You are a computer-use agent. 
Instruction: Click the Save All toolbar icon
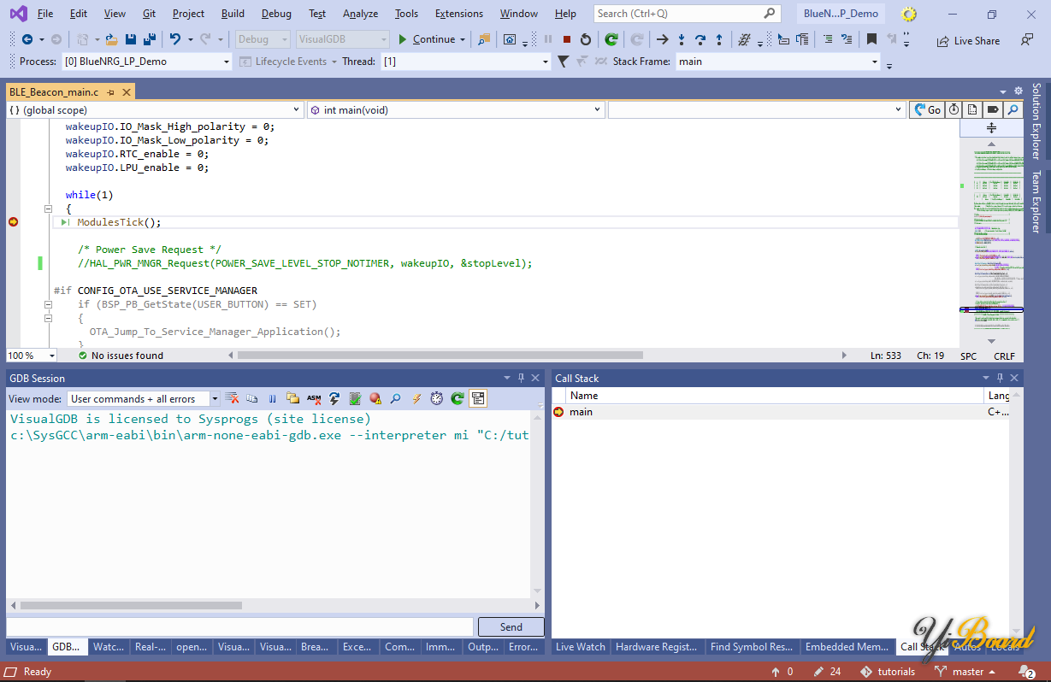[x=150, y=39]
